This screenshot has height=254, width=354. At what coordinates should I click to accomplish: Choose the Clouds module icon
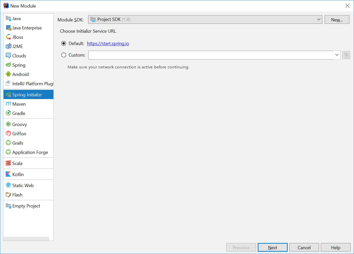(x=8, y=56)
